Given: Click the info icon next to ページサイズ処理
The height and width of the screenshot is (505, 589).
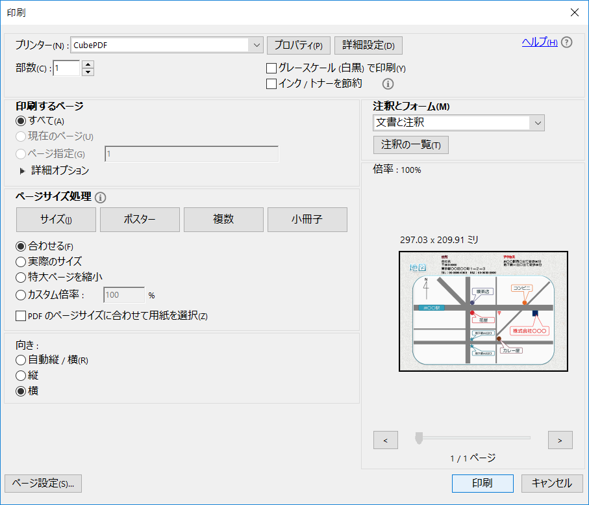Looking at the screenshot, I should (x=101, y=198).
